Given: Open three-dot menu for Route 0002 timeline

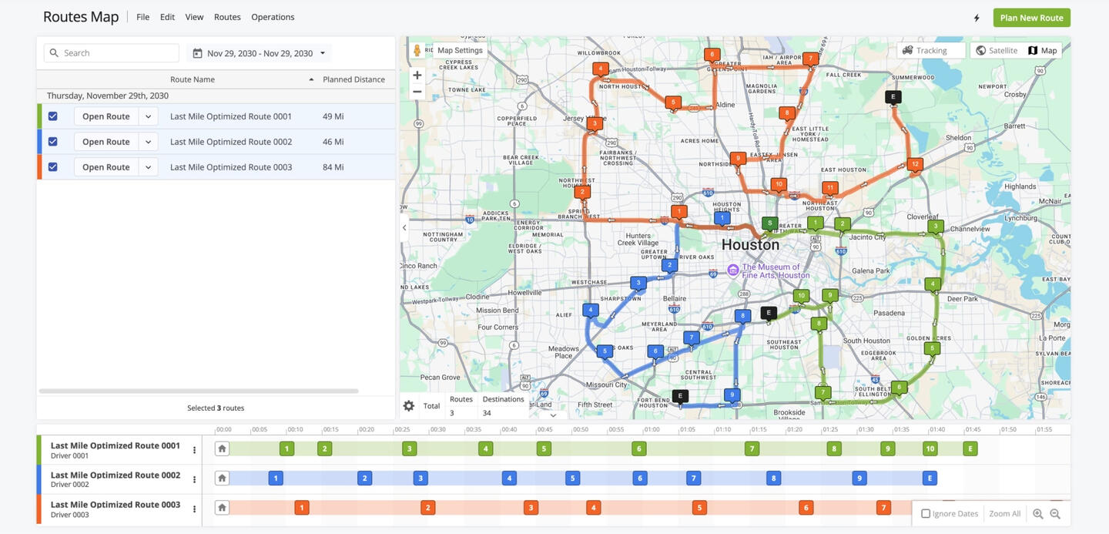Looking at the screenshot, I should 194,479.
